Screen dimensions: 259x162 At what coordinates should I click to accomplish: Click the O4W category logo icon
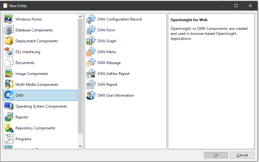tap(9, 95)
